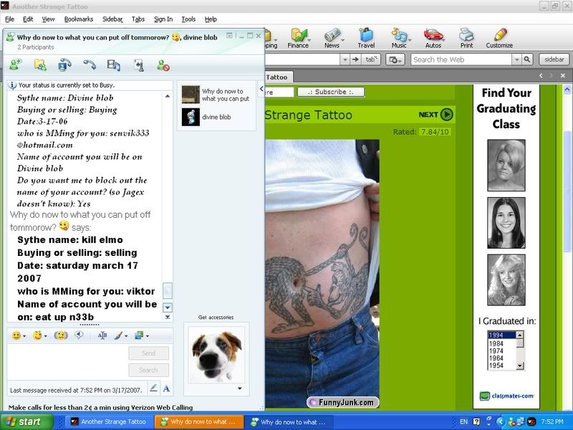Open the Get accessories link
Image resolution: width=573 pixels, height=430 pixels.
pos(216,317)
